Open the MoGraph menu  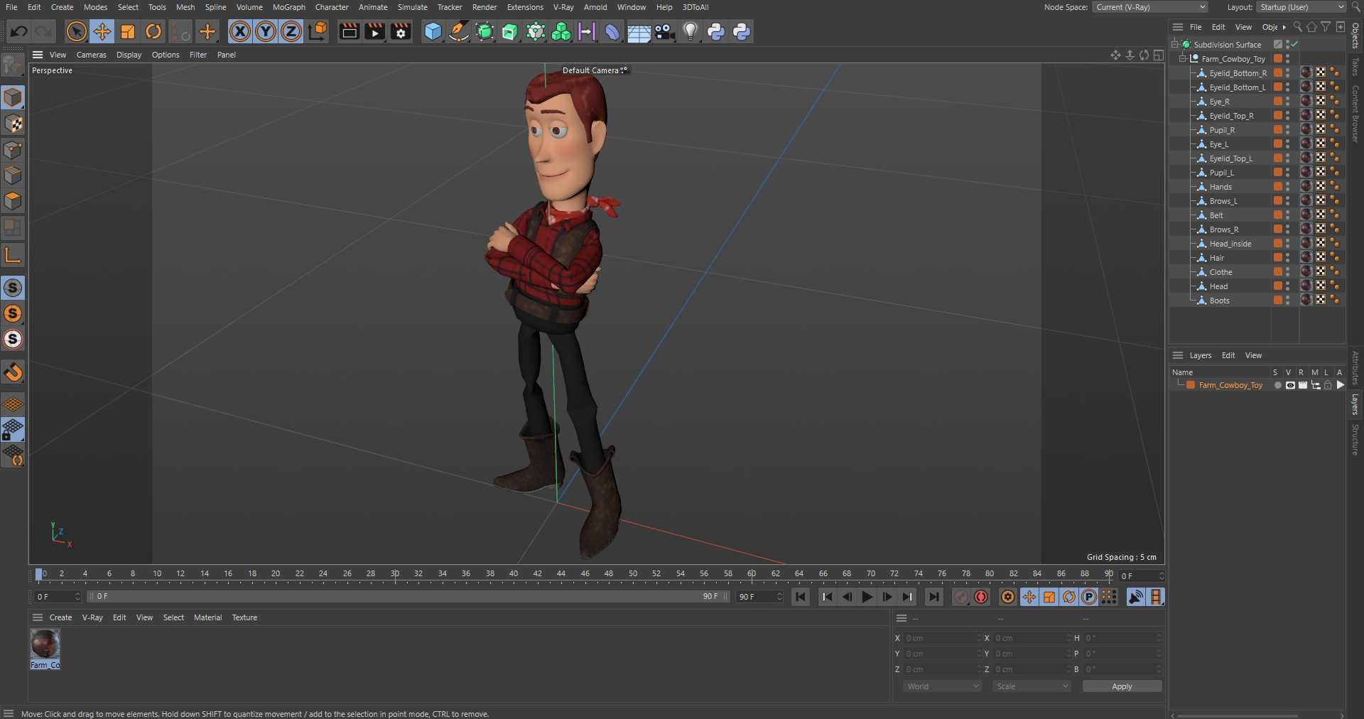(x=288, y=7)
